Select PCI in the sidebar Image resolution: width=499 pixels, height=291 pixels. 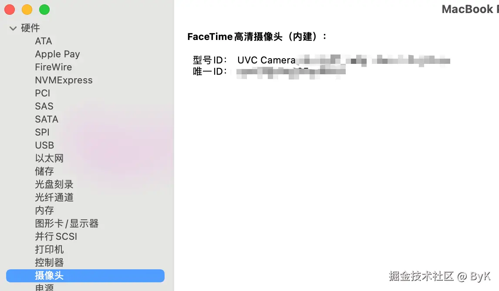coord(43,93)
